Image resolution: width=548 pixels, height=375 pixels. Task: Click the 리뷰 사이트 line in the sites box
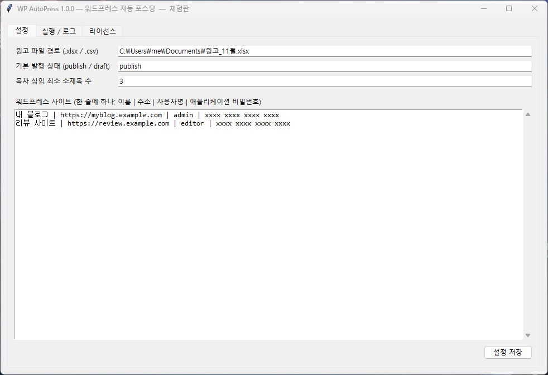153,123
